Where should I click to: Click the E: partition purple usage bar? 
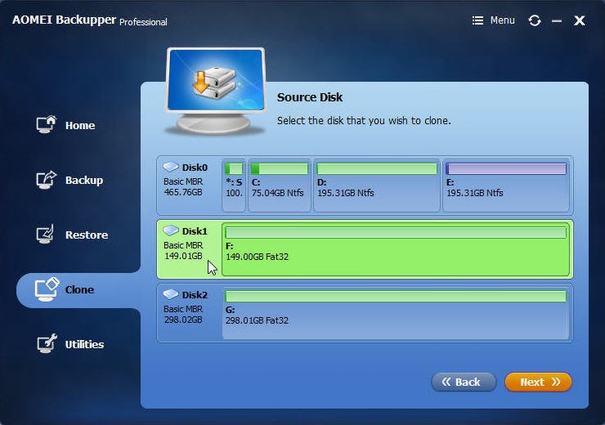coord(506,168)
